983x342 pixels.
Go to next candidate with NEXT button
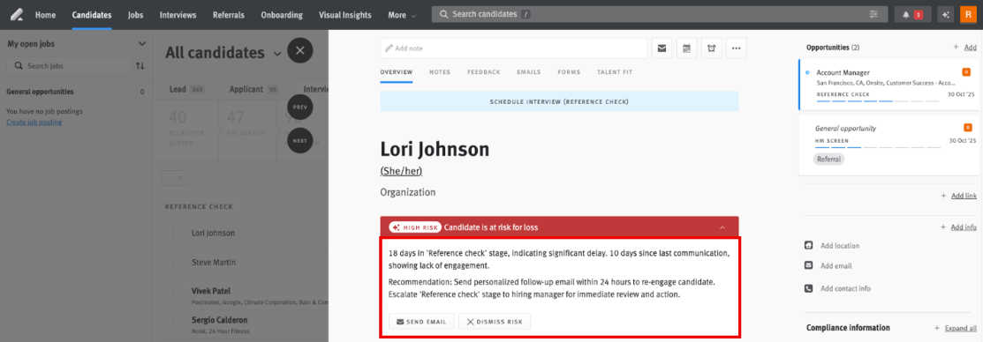[x=299, y=141]
